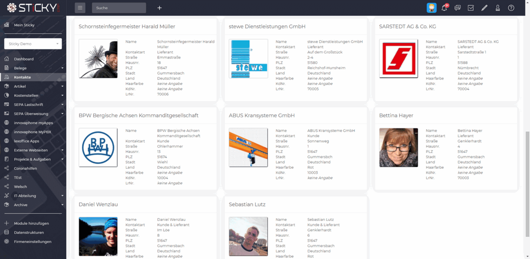The height and width of the screenshot is (259, 530).
Task: Click into the Suche search field
Action: pyautogui.click(x=119, y=8)
